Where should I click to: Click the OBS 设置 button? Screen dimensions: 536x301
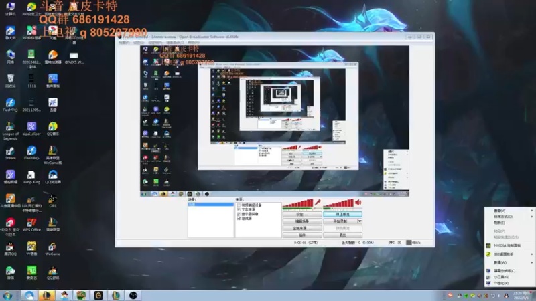click(302, 214)
